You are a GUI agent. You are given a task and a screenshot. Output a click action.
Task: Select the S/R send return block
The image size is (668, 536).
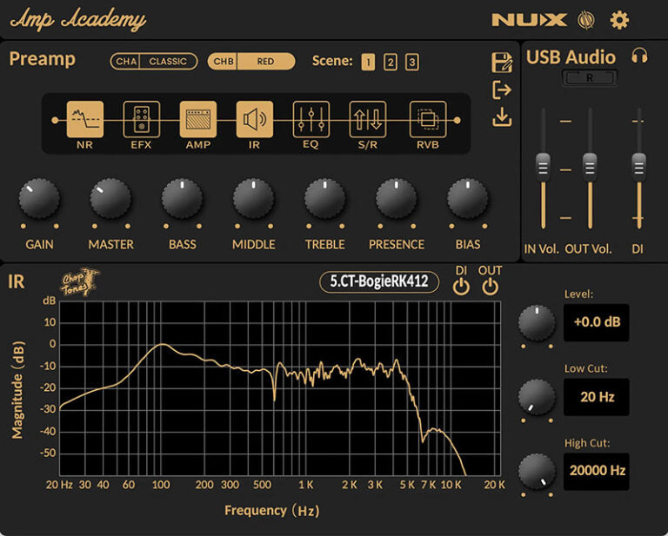(x=368, y=119)
